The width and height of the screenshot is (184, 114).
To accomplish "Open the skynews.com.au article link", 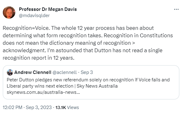I will 43,92.
